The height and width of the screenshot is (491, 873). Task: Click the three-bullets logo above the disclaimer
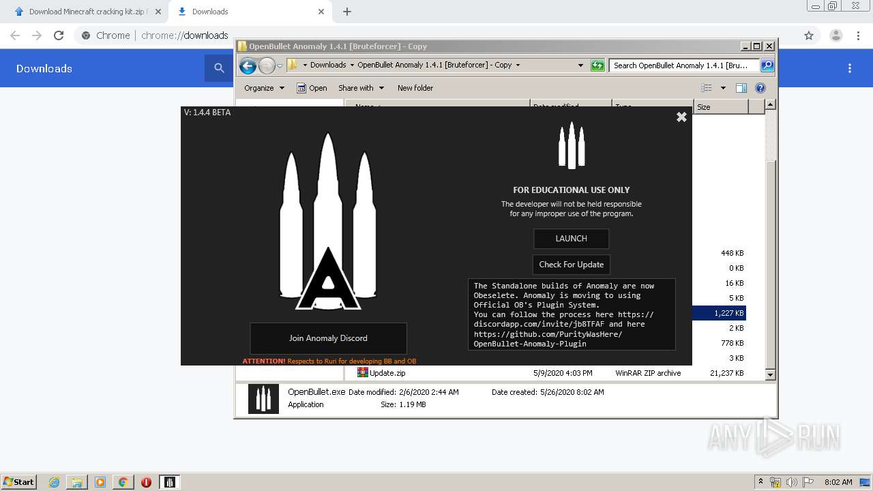(x=572, y=145)
